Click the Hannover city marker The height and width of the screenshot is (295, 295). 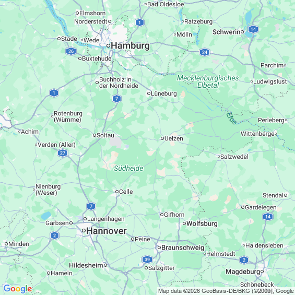tap(84, 230)
